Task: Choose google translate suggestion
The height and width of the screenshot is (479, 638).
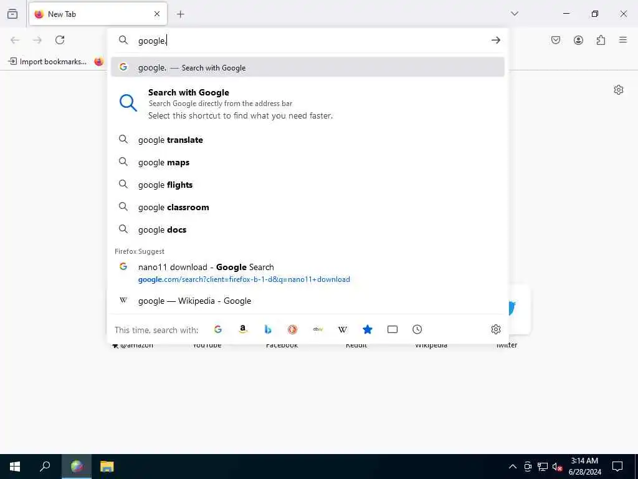Action: [x=308, y=140]
